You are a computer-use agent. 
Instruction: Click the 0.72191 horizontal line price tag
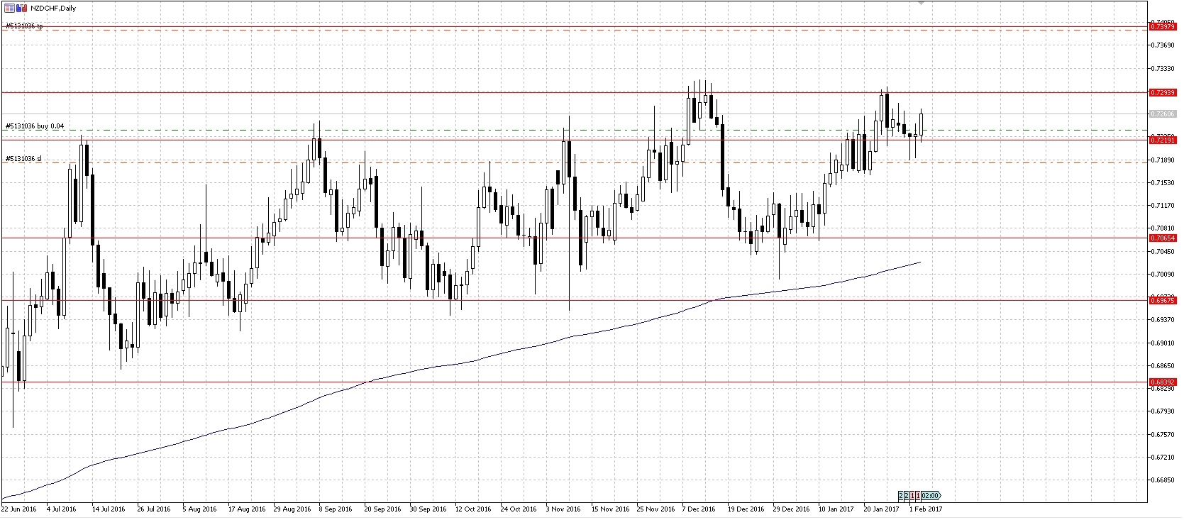(1163, 140)
